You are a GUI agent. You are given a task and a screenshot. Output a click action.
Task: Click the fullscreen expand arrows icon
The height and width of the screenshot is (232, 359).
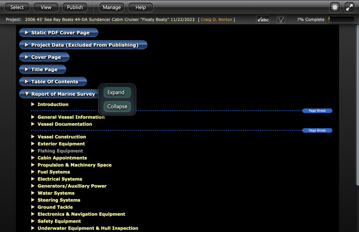[349, 7]
